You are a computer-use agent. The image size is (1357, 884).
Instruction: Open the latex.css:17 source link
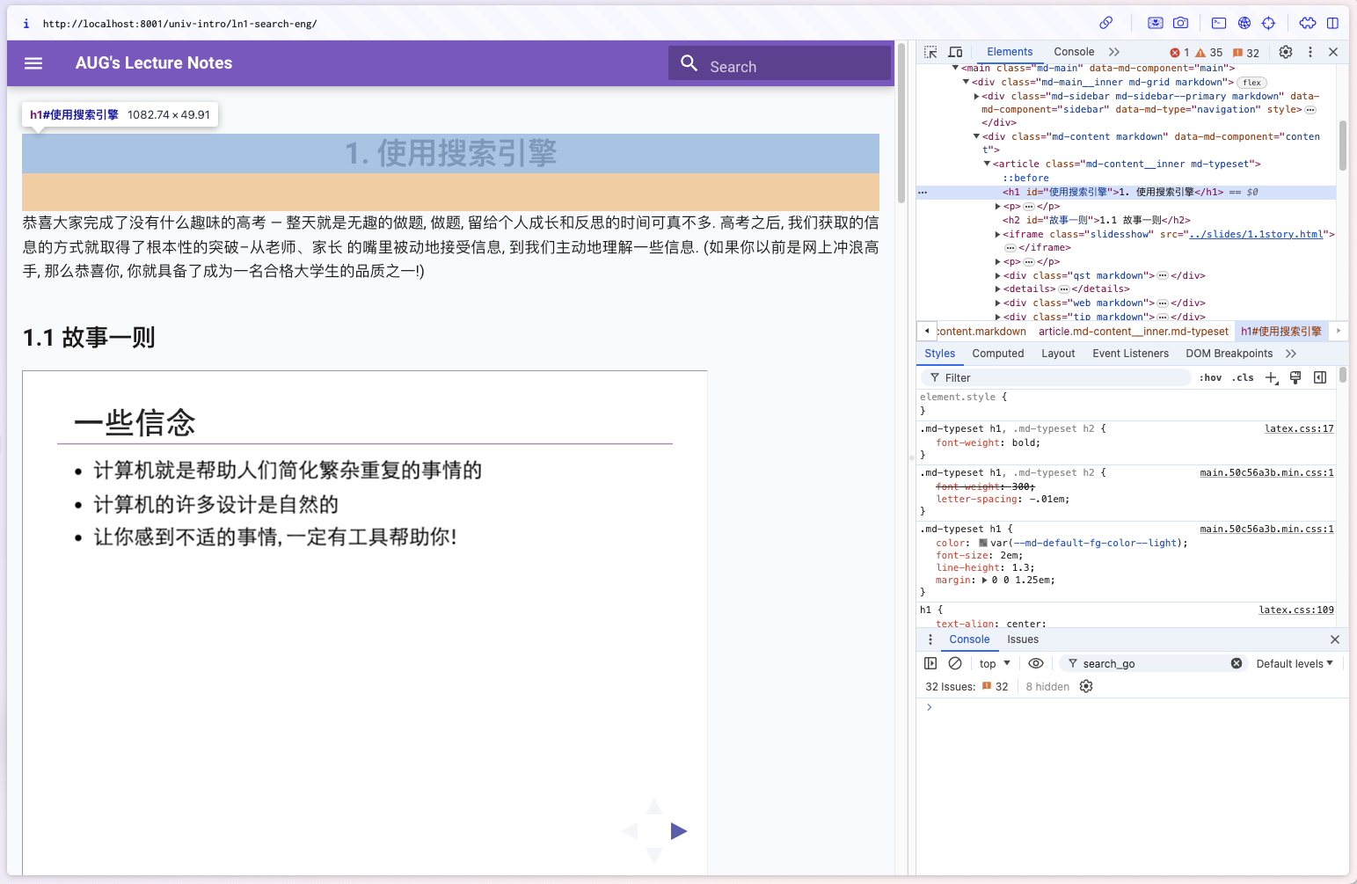click(1298, 429)
